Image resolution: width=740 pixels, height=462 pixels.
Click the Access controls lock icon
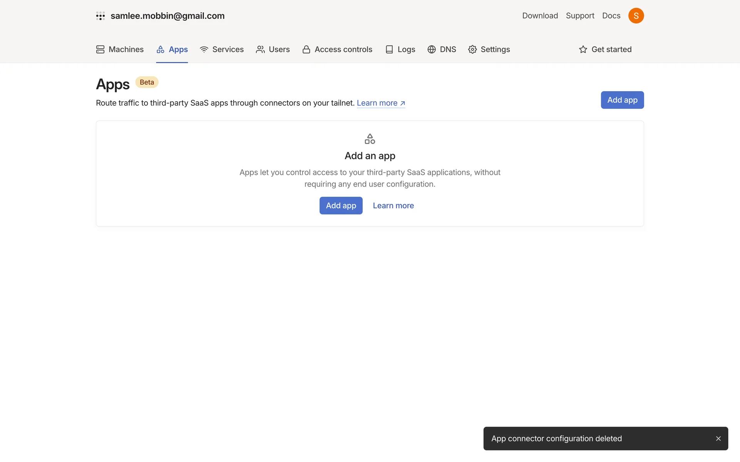point(306,49)
